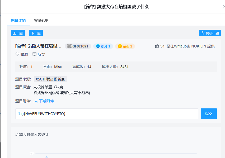Click the challenge title heading in card
Viewport: 225px width, 158px height.
[x=38, y=46]
